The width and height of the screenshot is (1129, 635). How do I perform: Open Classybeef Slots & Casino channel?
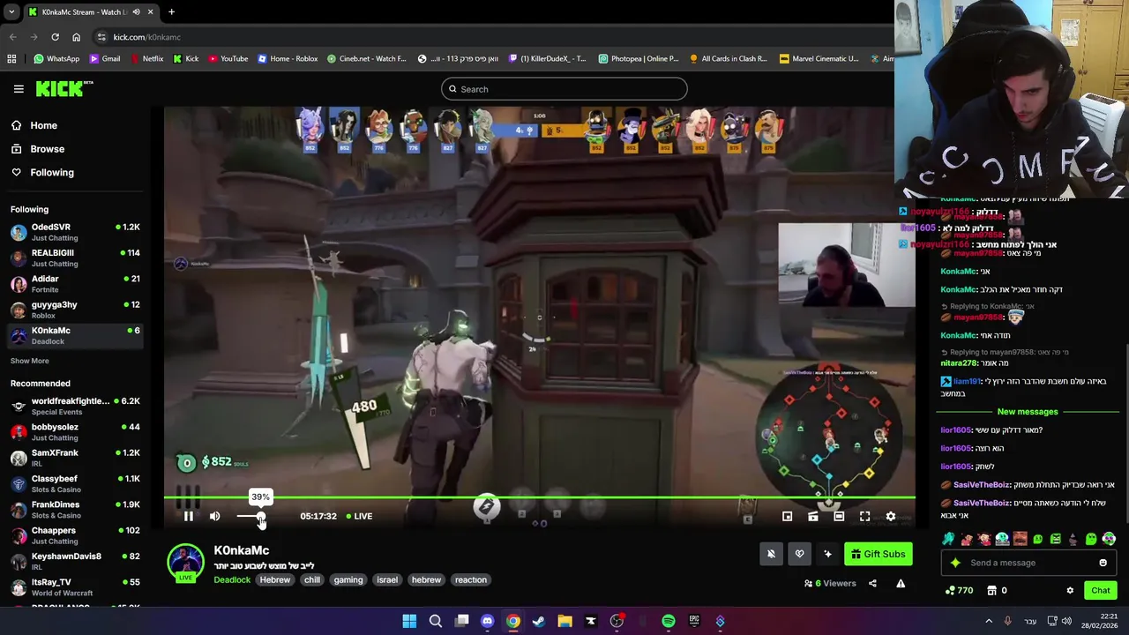pyautogui.click(x=74, y=483)
